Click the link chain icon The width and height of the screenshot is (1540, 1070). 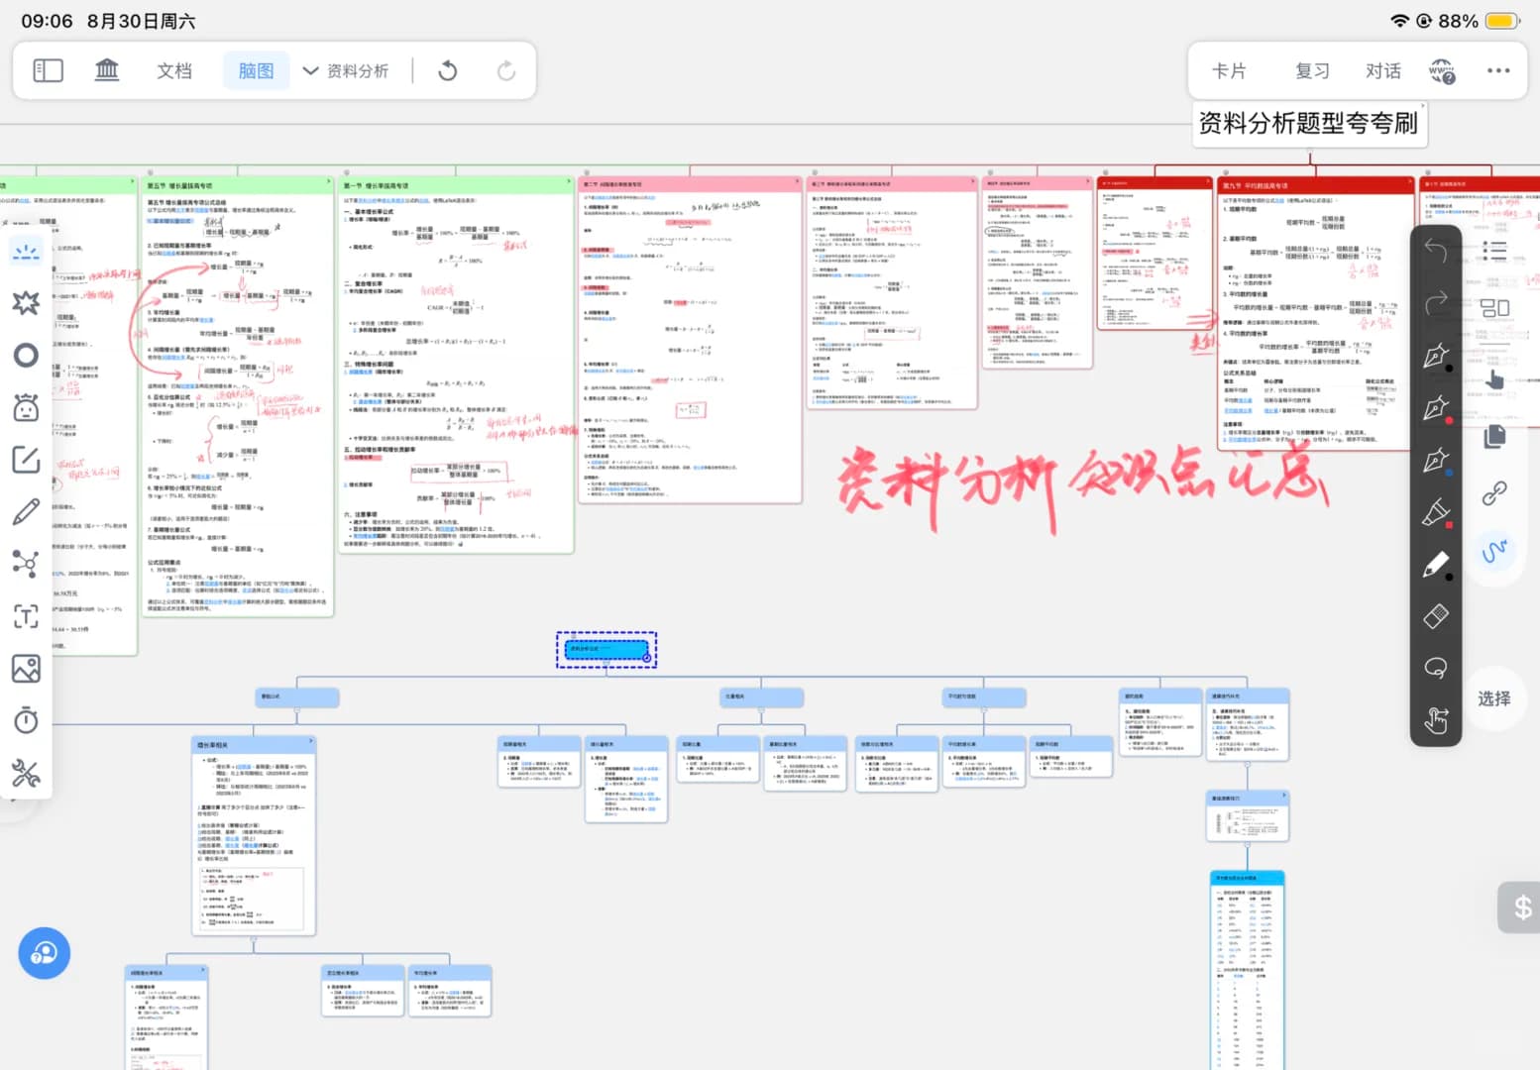(1494, 492)
